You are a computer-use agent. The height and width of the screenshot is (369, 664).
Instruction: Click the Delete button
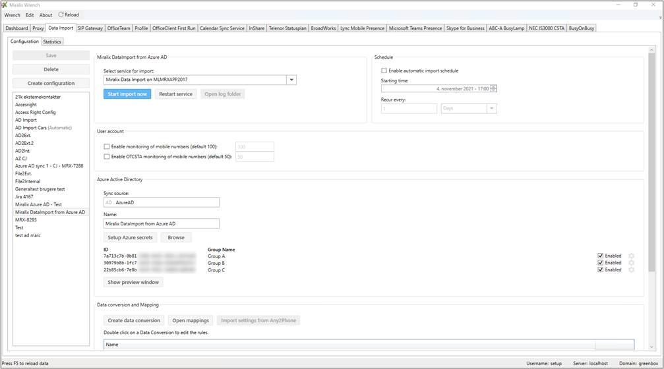(x=51, y=69)
